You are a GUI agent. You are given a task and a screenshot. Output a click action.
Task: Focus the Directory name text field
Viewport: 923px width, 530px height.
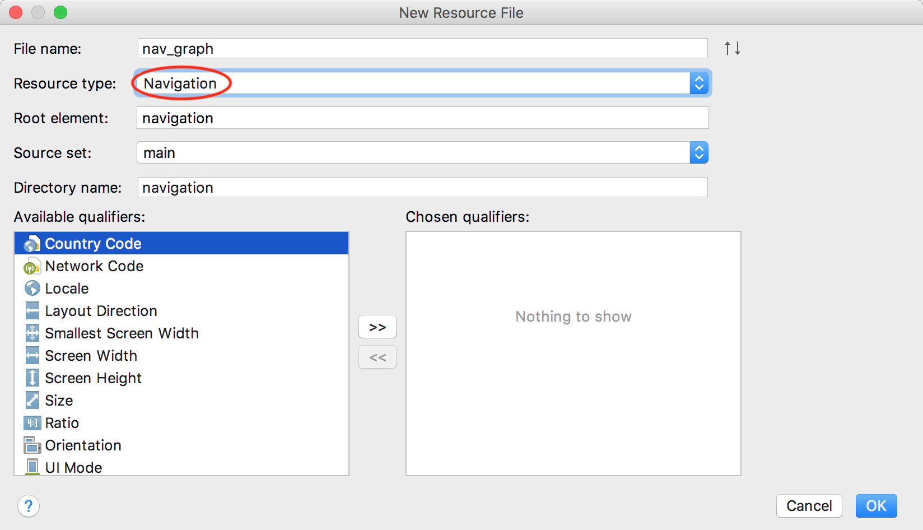422,188
